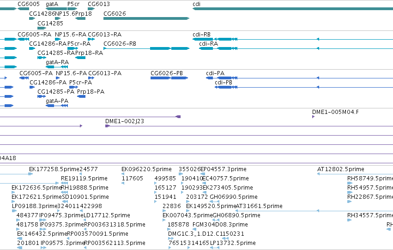Click EST RH22867.5prime label
This screenshot has height=250, width=393.
tap(370, 197)
